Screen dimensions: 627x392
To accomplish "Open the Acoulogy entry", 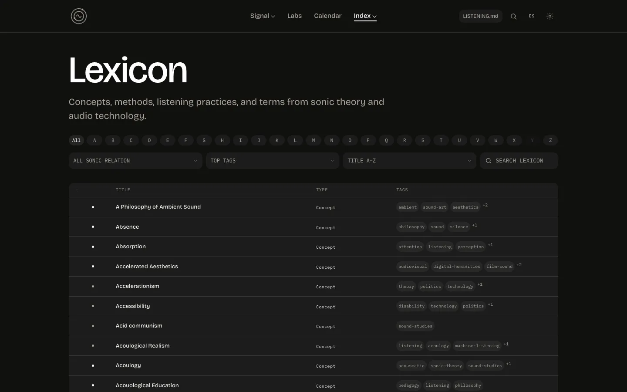I will pos(128,365).
